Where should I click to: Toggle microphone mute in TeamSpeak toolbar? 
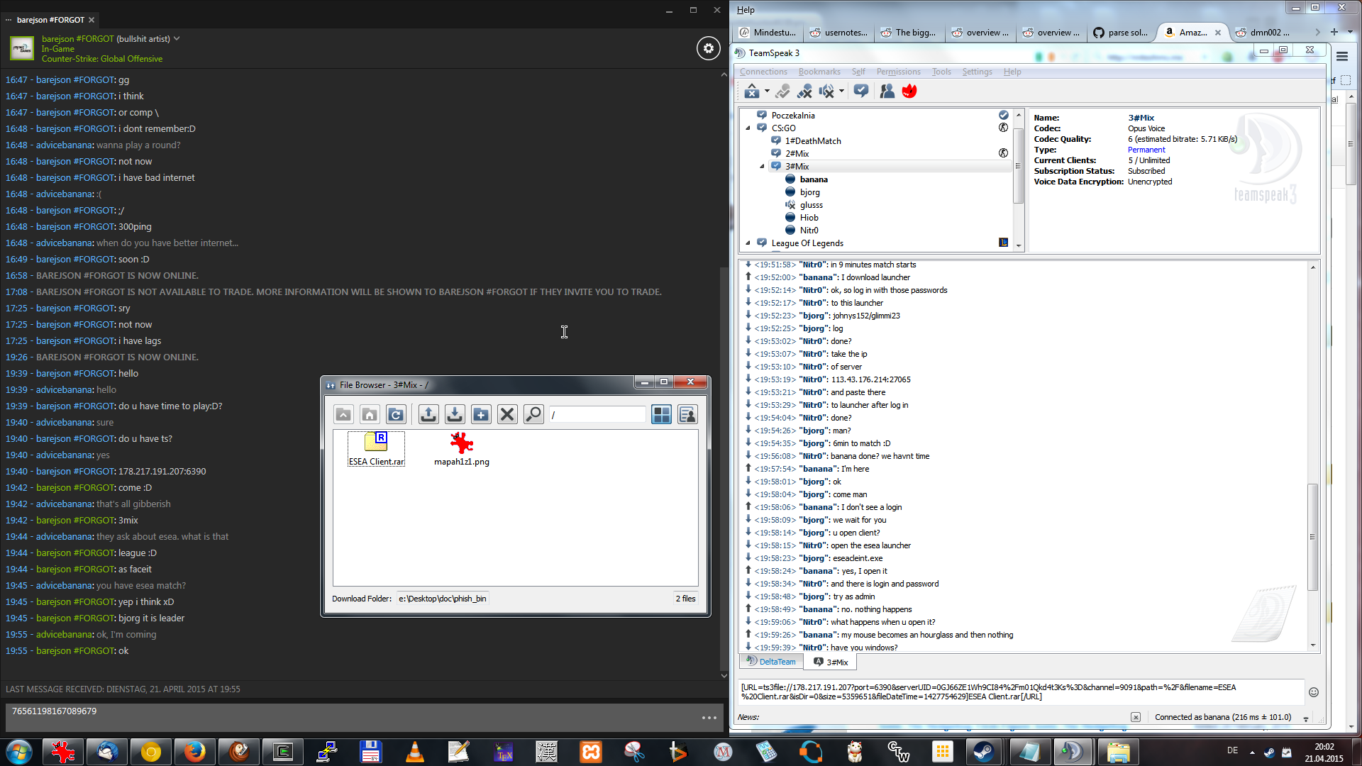(804, 91)
